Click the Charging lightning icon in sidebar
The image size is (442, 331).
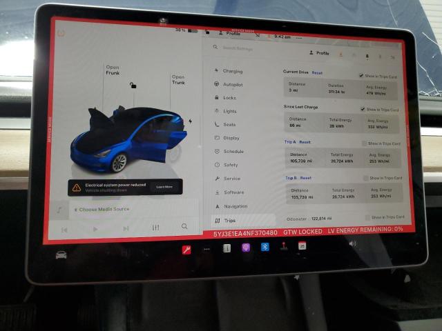[x=216, y=70]
